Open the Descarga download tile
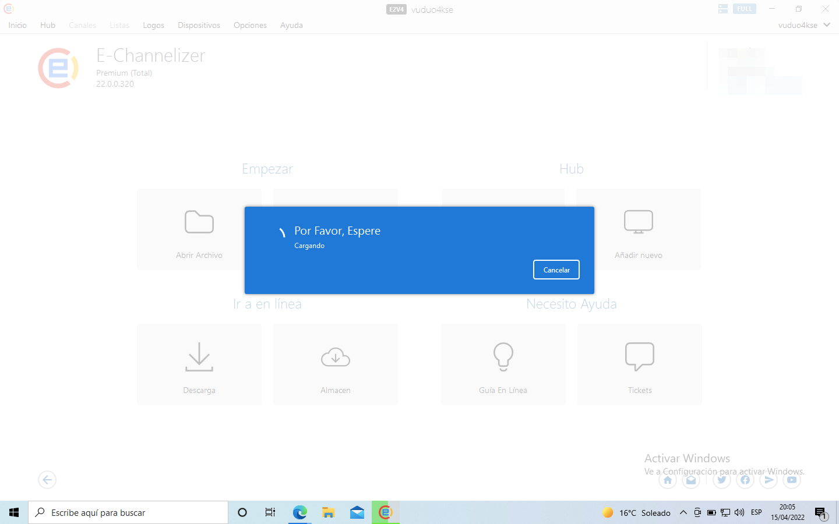Screen dimensions: 839x524 click(199, 364)
